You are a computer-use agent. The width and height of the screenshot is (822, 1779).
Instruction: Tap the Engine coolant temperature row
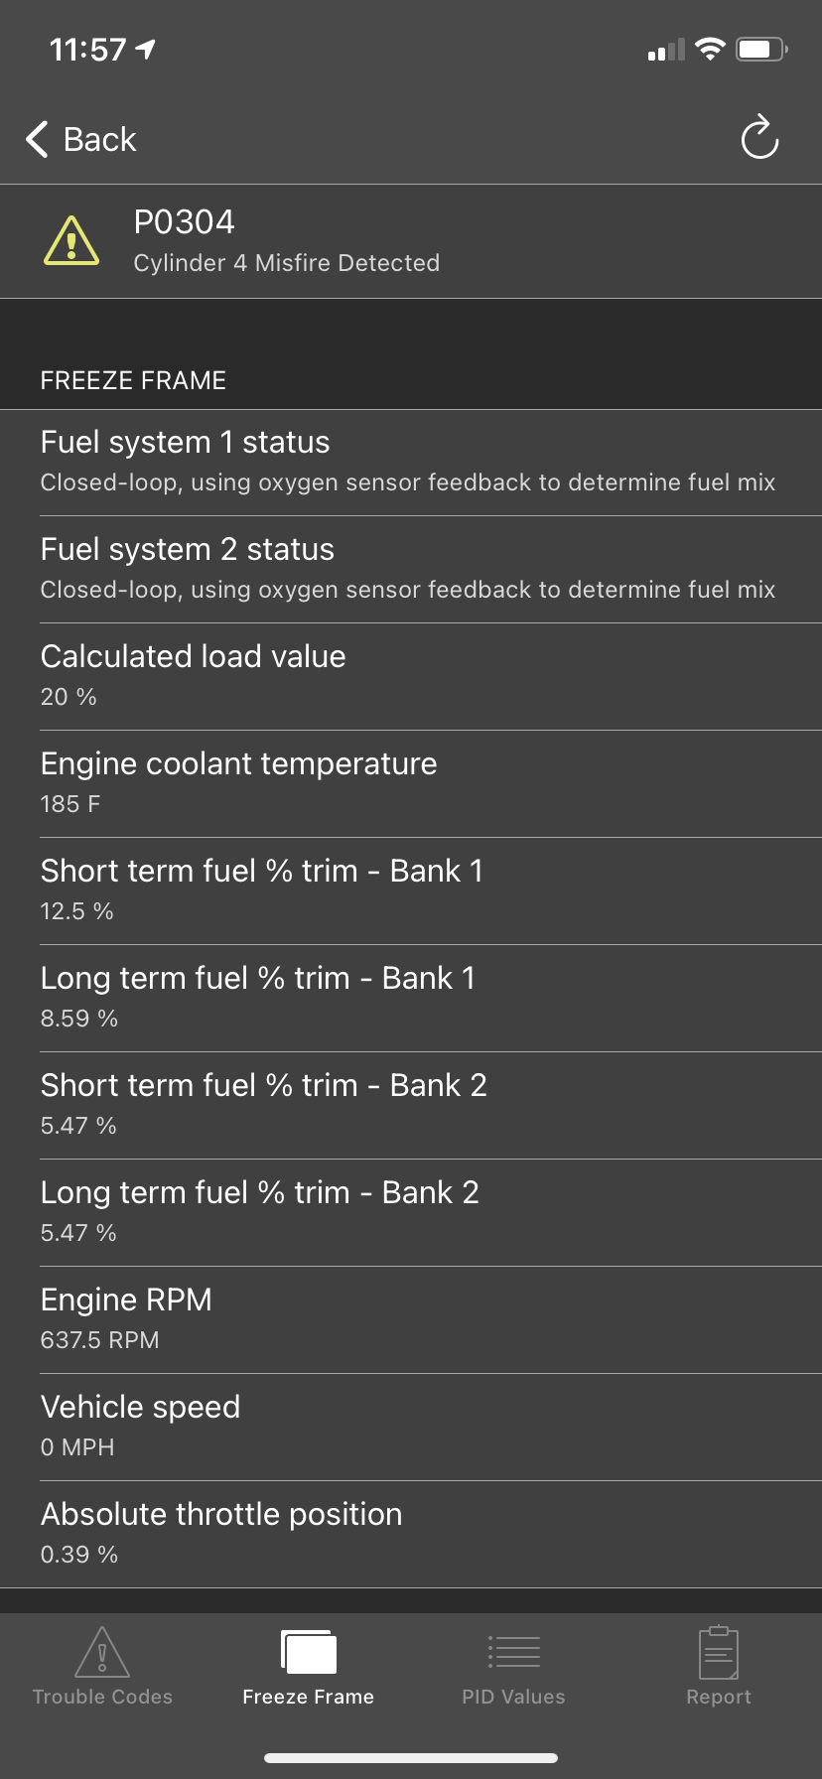(x=411, y=783)
